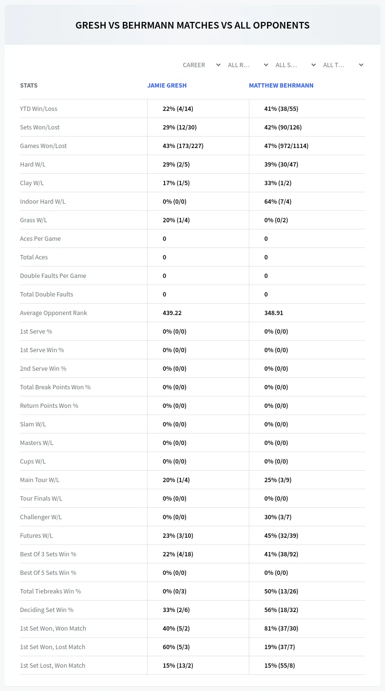Open the ALL S... surfaces dropdown
The image size is (385, 691).
[296, 65]
